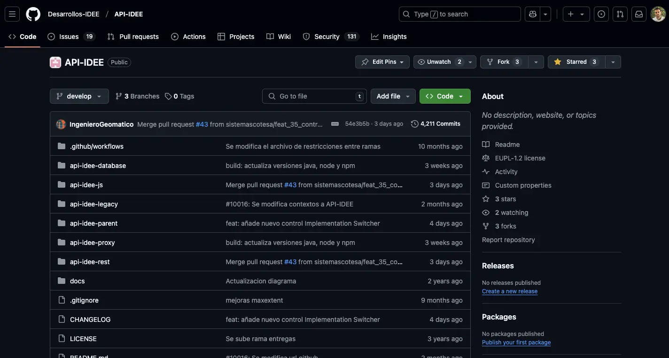669x358 pixels.
Task: Open the EUPL-1.2 license link
Action: pyautogui.click(x=513, y=158)
